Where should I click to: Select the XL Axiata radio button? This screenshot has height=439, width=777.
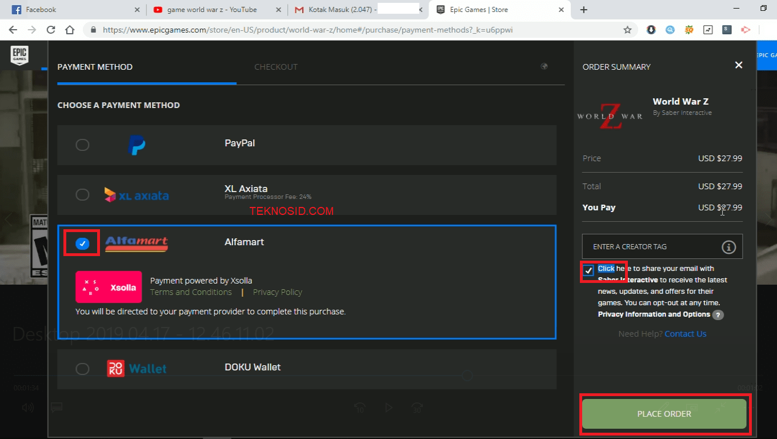pos(82,195)
